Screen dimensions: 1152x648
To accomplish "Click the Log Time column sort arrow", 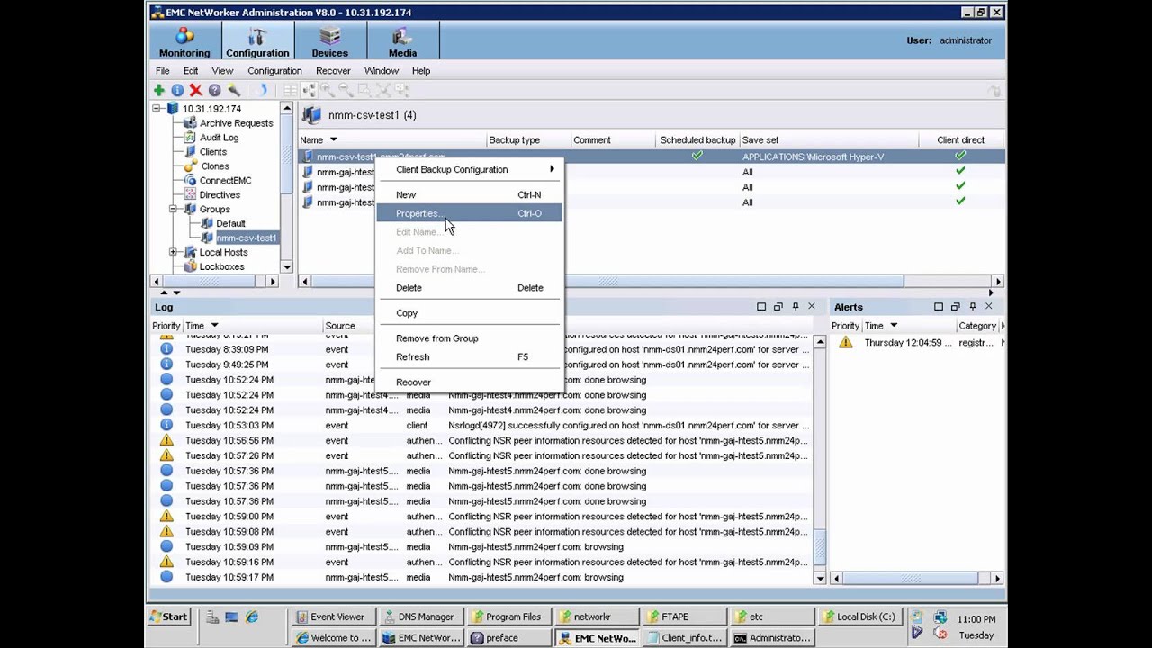I will [x=214, y=326].
